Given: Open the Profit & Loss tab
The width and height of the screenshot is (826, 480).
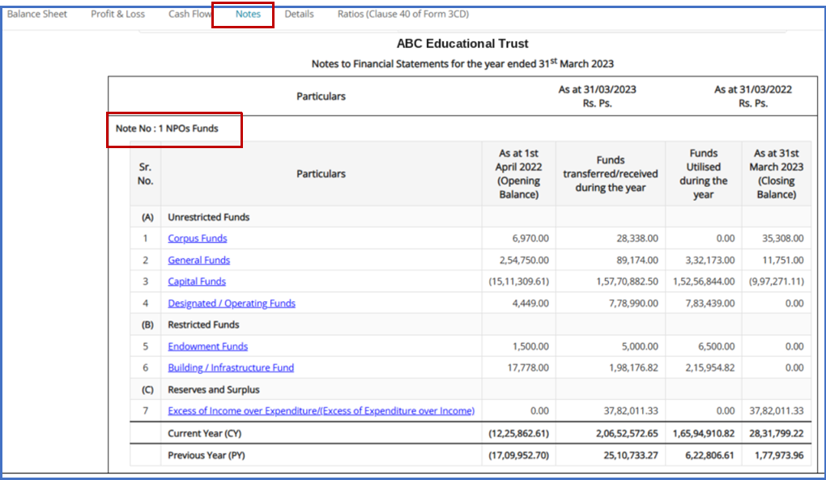Looking at the screenshot, I should pos(117,15).
